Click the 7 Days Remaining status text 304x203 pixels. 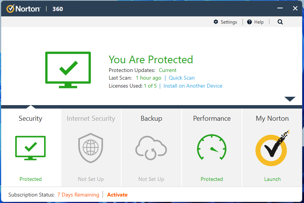click(x=78, y=195)
